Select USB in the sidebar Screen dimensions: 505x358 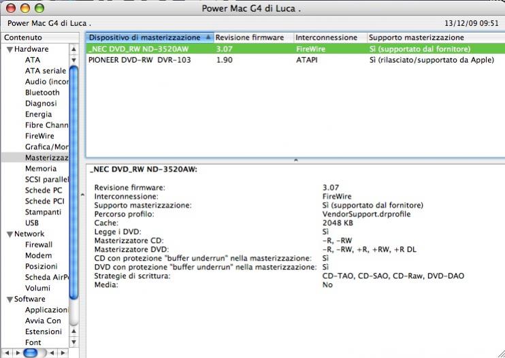(x=32, y=223)
